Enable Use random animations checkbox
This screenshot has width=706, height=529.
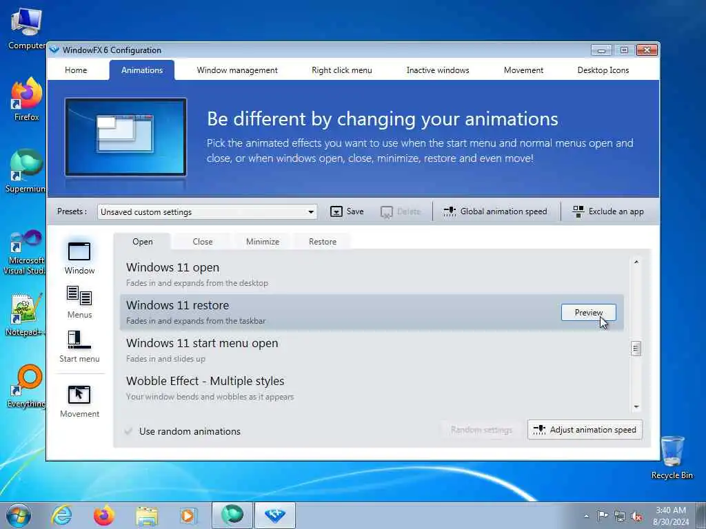coord(128,431)
